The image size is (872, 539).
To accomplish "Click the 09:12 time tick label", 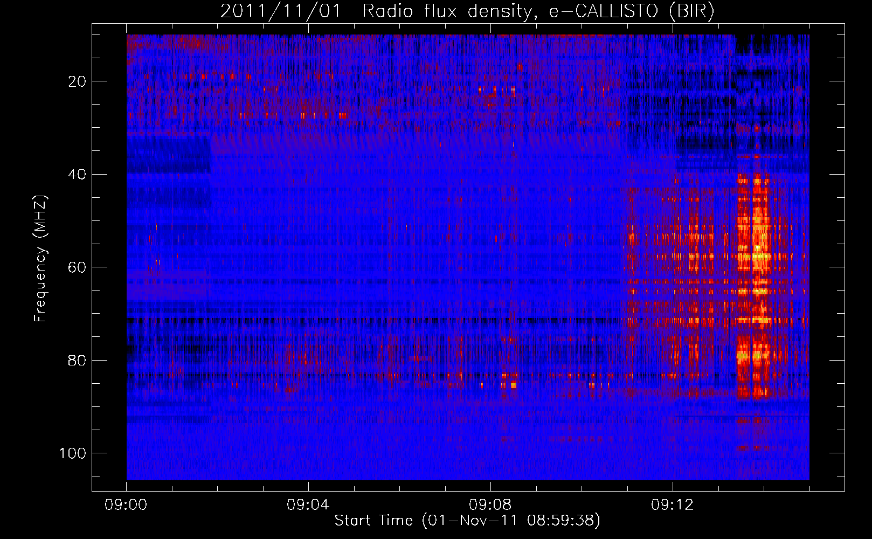I will [673, 505].
